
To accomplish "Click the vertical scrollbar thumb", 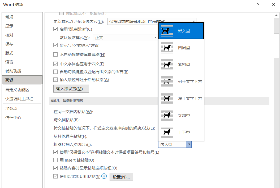I will [x=276, y=46].
